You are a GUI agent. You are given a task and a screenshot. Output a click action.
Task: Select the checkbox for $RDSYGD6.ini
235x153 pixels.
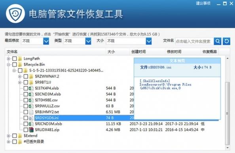click(26, 118)
